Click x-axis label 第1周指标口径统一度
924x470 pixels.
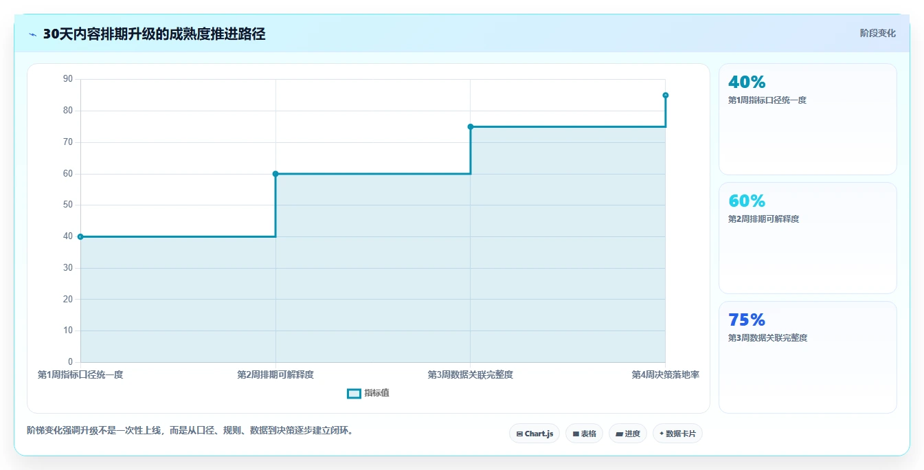(80, 374)
